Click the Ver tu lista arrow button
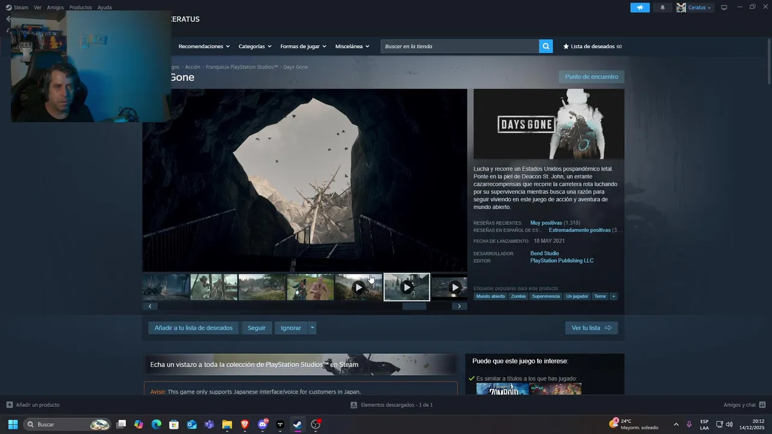The width and height of the screenshot is (772, 434). point(591,328)
